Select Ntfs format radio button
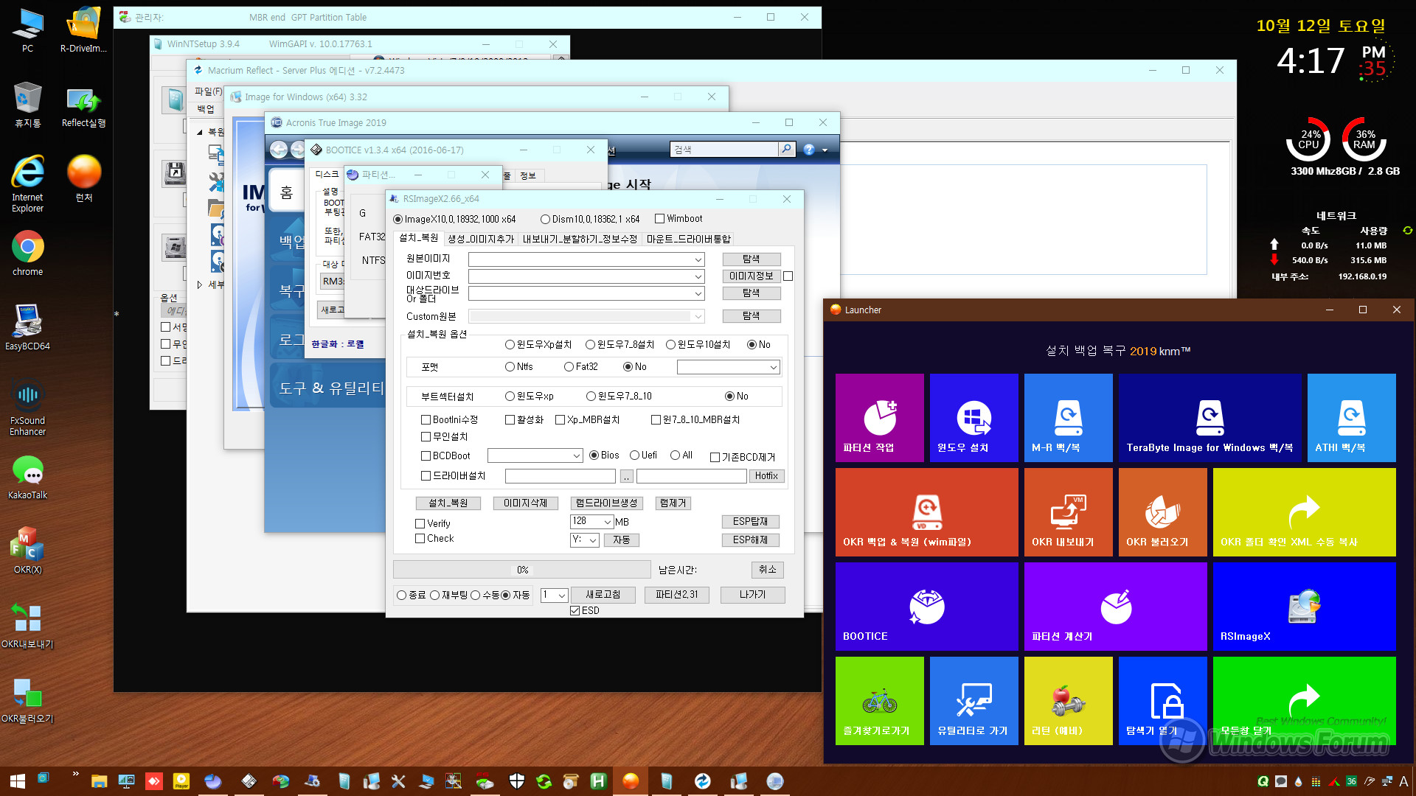Viewport: 1416px width, 796px height. point(510,366)
